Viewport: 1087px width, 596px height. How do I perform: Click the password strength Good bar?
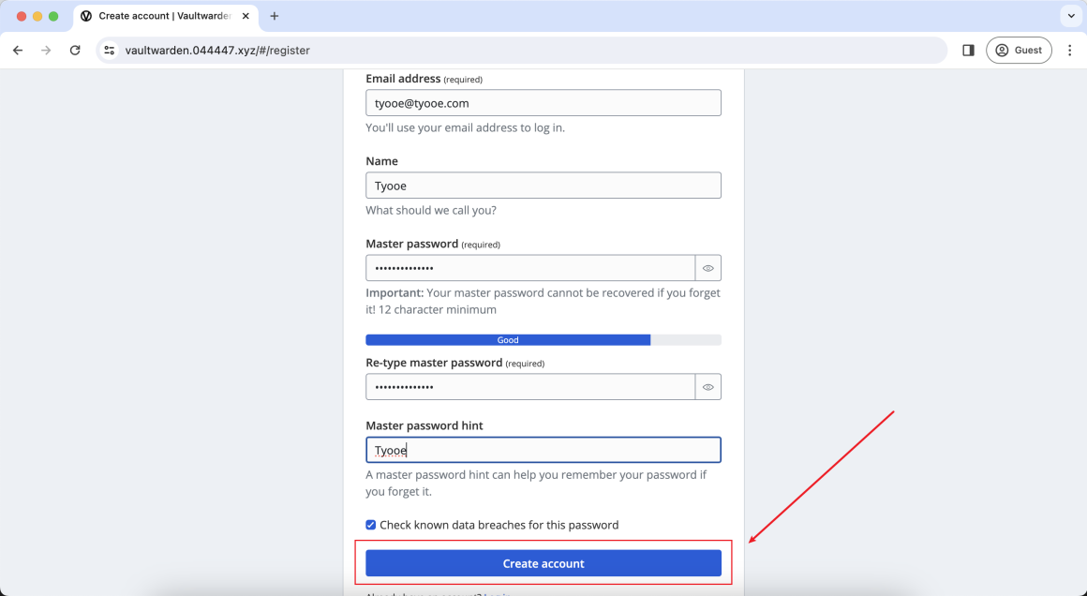(508, 340)
